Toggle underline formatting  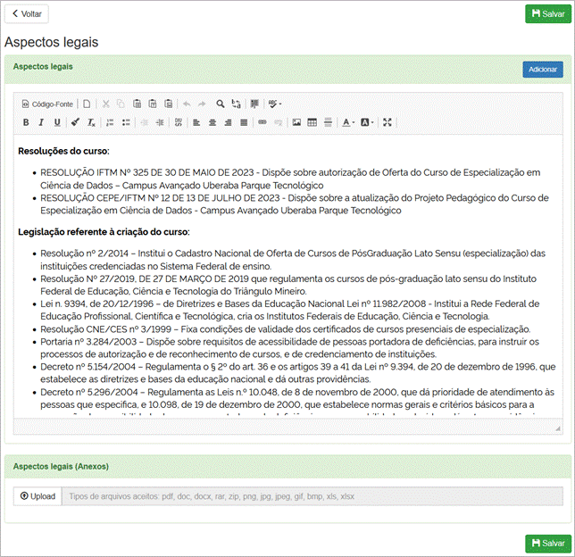point(57,122)
